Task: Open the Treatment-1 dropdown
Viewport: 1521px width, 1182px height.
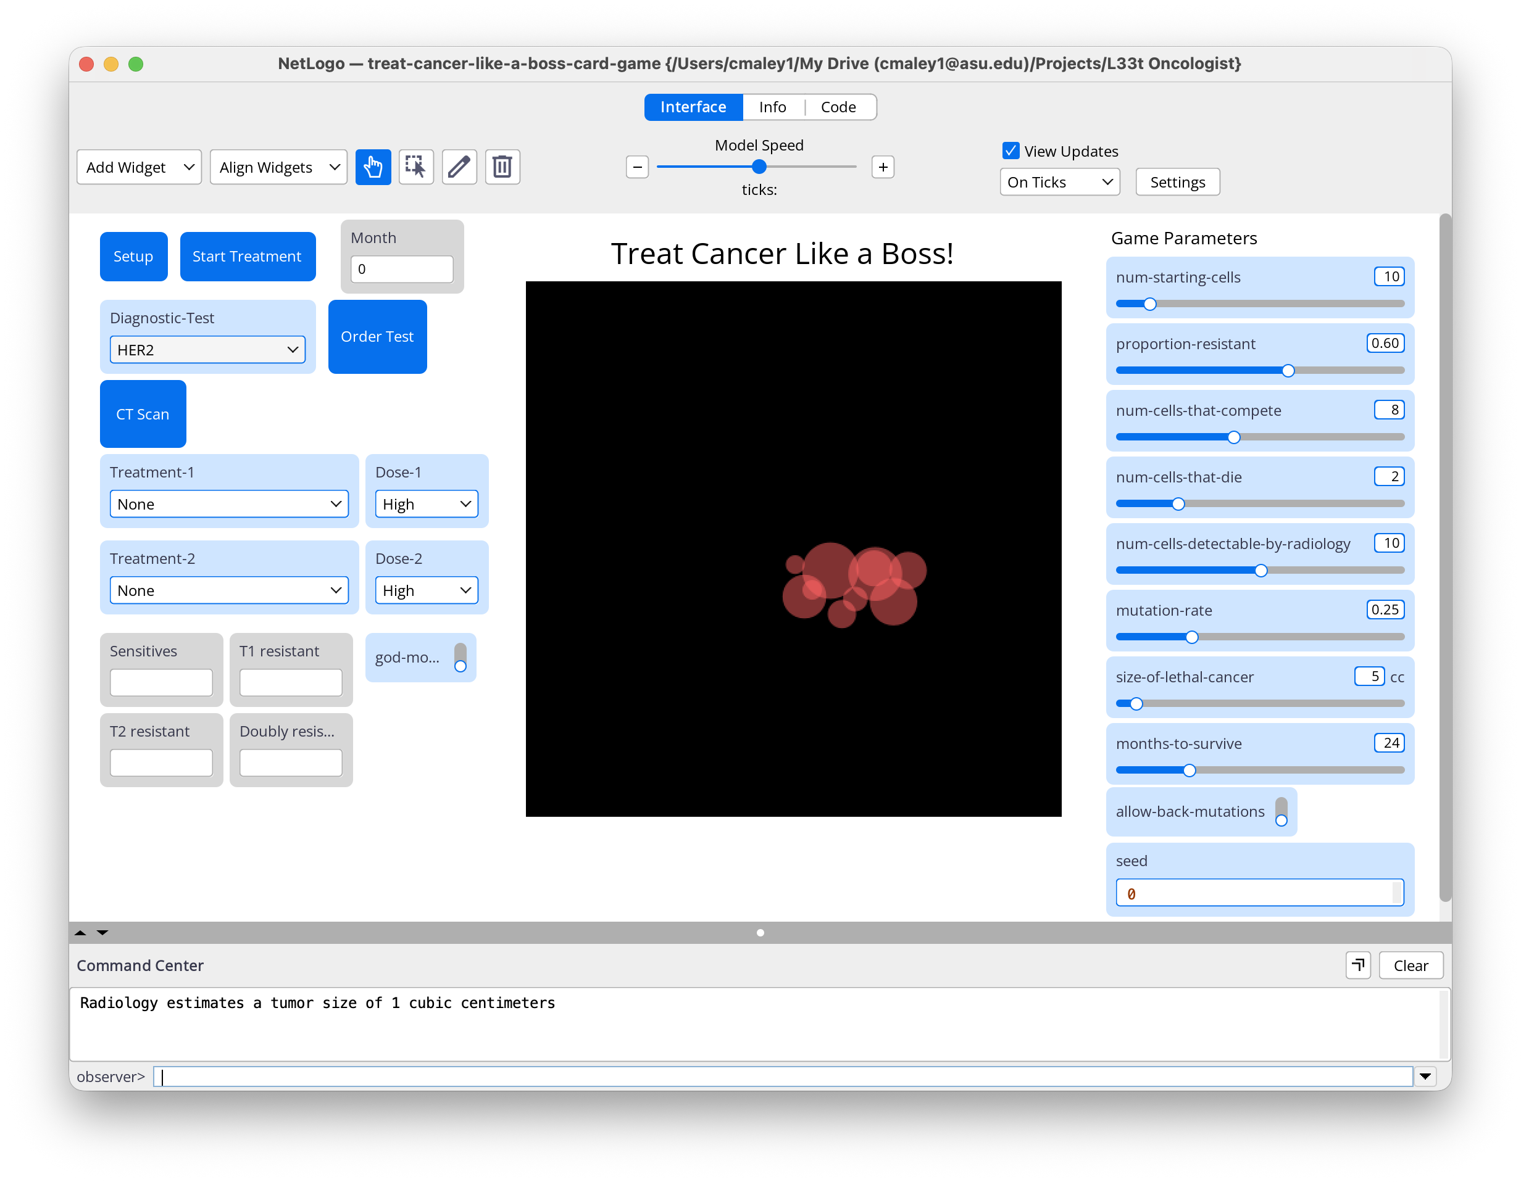Action: coord(229,503)
